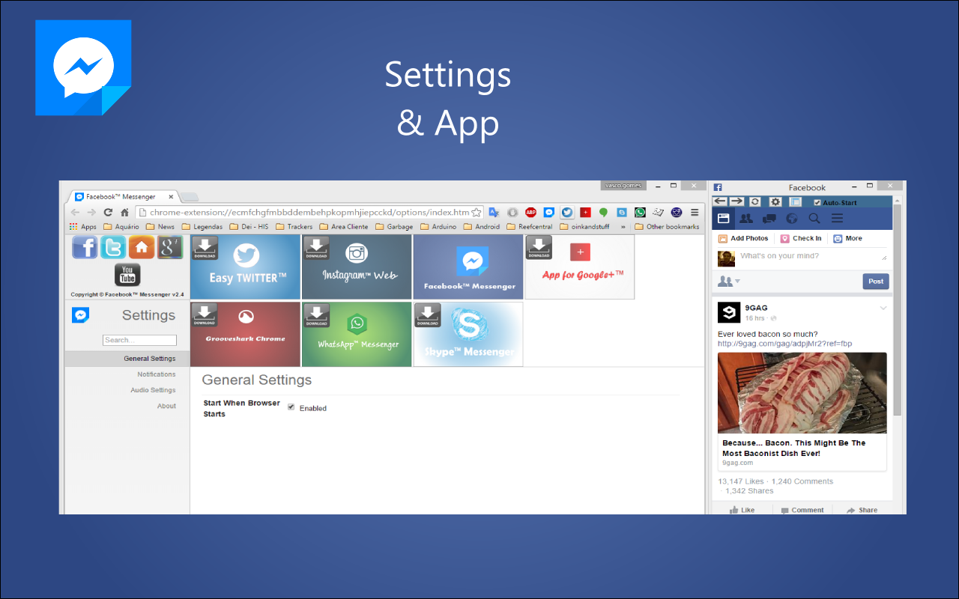This screenshot has height=599, width=959.
Task: Click the Facebook search magnifier icon
Action: point(814,219)
